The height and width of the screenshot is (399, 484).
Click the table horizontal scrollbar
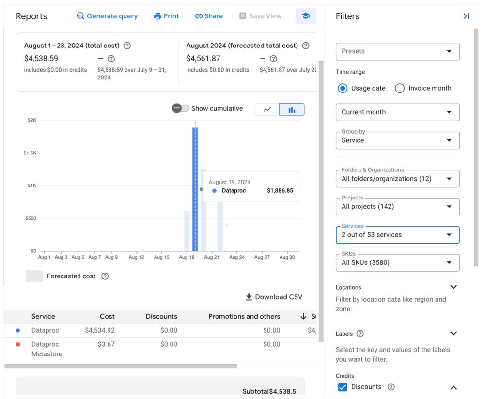point(121,366)
